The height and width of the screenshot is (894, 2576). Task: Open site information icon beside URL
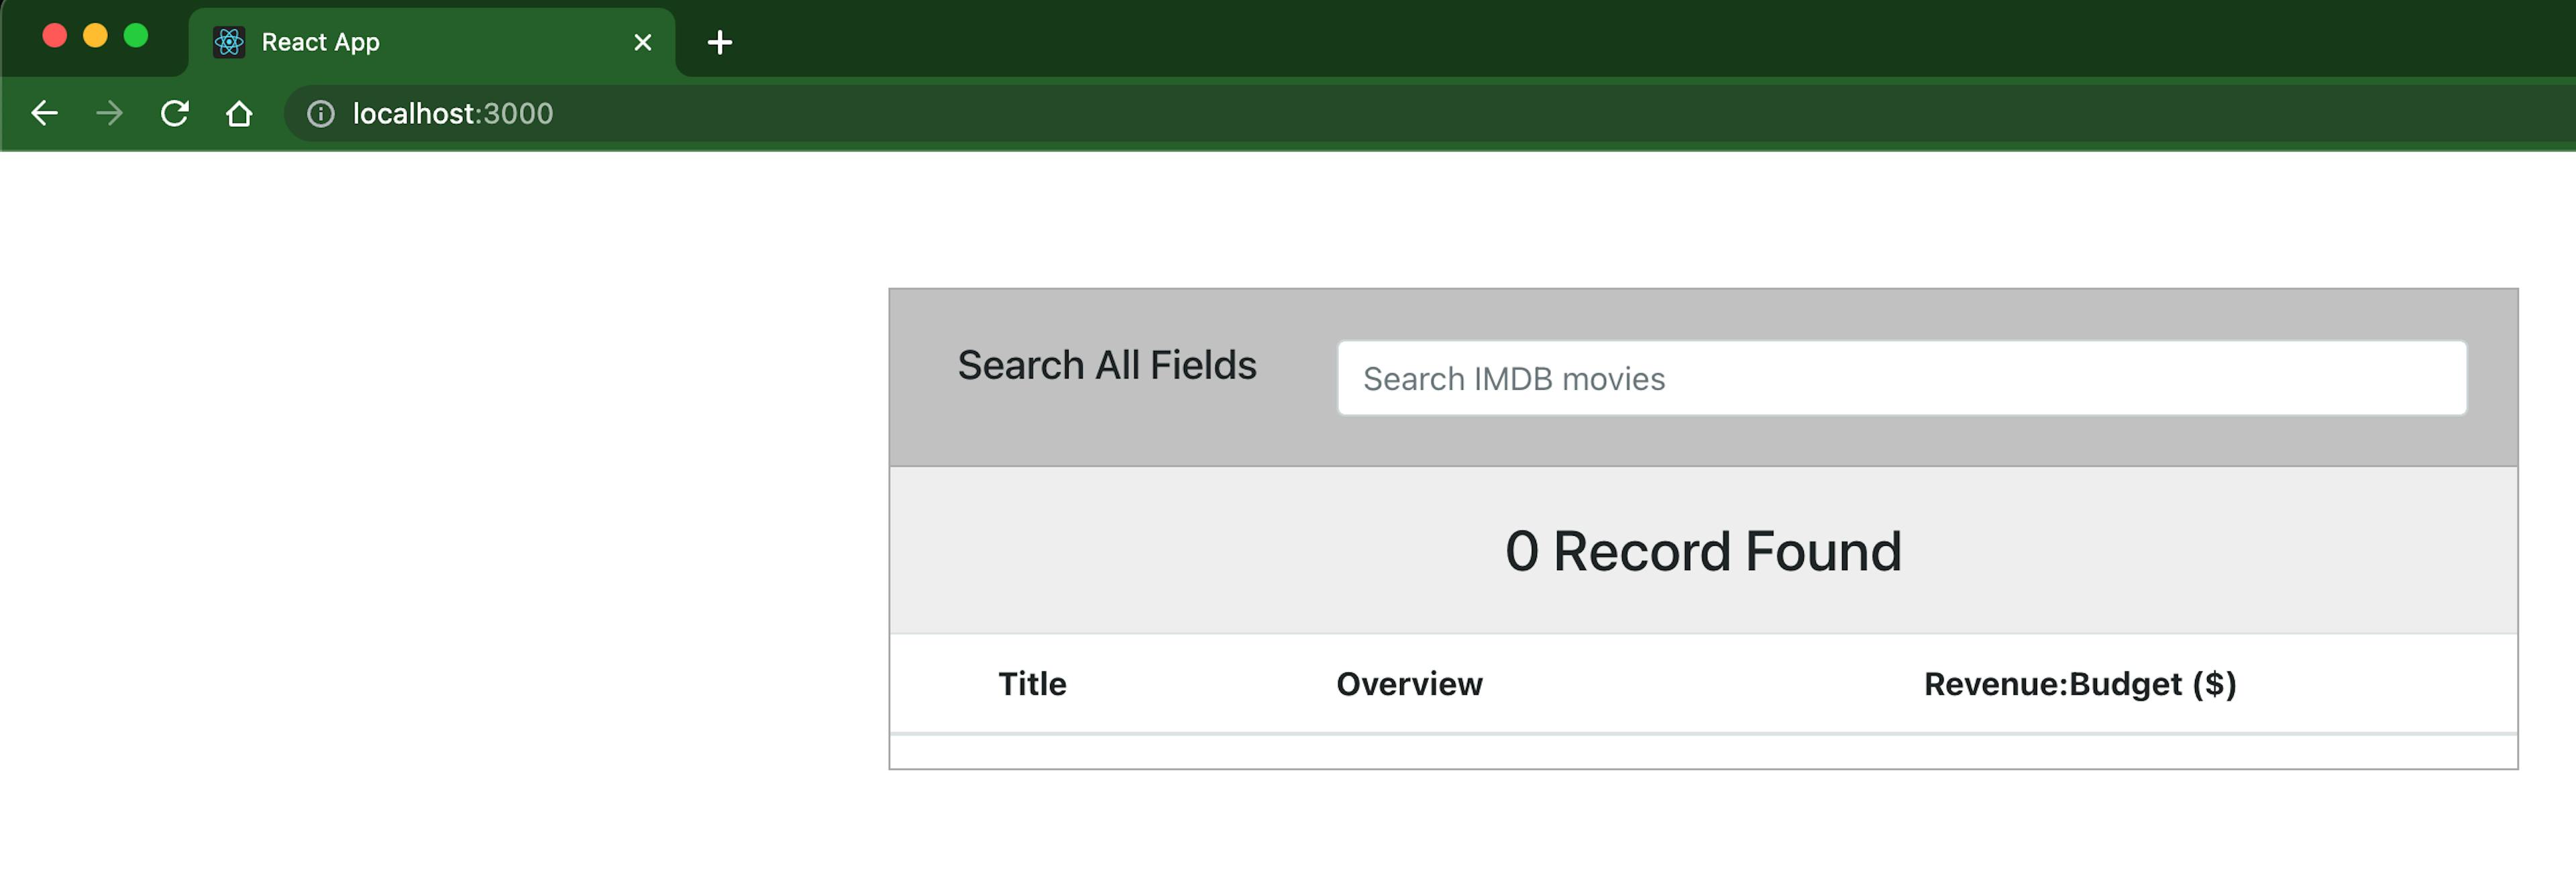320,114
